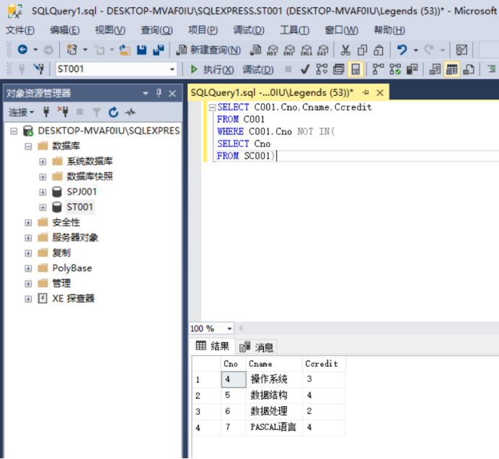Collapse the SELECT statement outline box
The height and width of the screenshot is (459, 499).
tap(212, 107)
